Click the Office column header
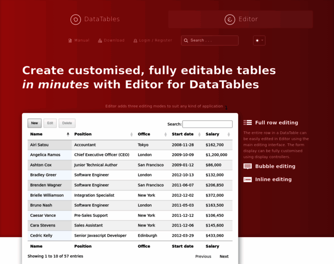 (x=152, y=134)
